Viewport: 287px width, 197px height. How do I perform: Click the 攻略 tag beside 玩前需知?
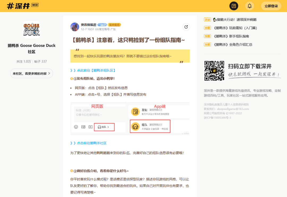point(207,28)
